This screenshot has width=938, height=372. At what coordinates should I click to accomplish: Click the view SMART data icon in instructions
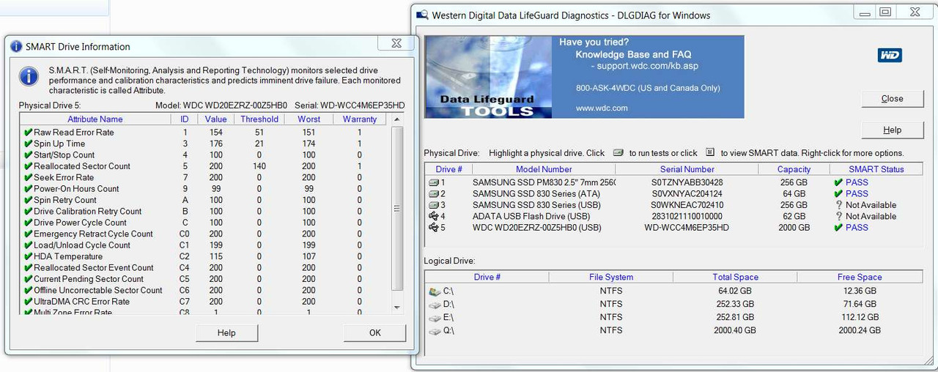click(x=710, y=153)
